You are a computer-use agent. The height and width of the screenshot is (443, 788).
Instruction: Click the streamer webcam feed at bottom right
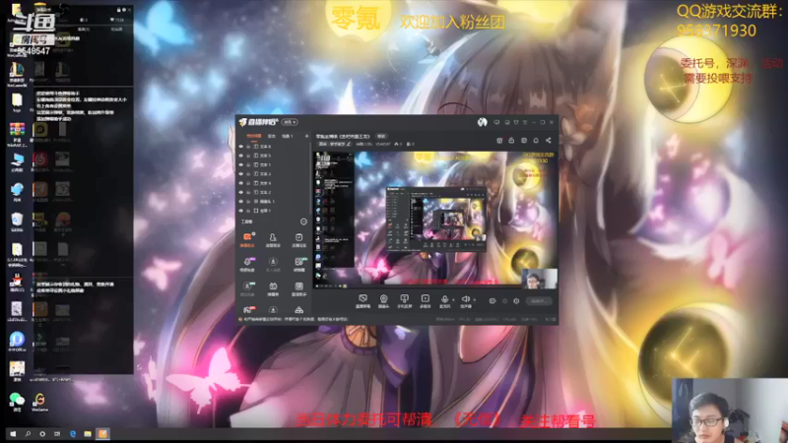point(730,411)
